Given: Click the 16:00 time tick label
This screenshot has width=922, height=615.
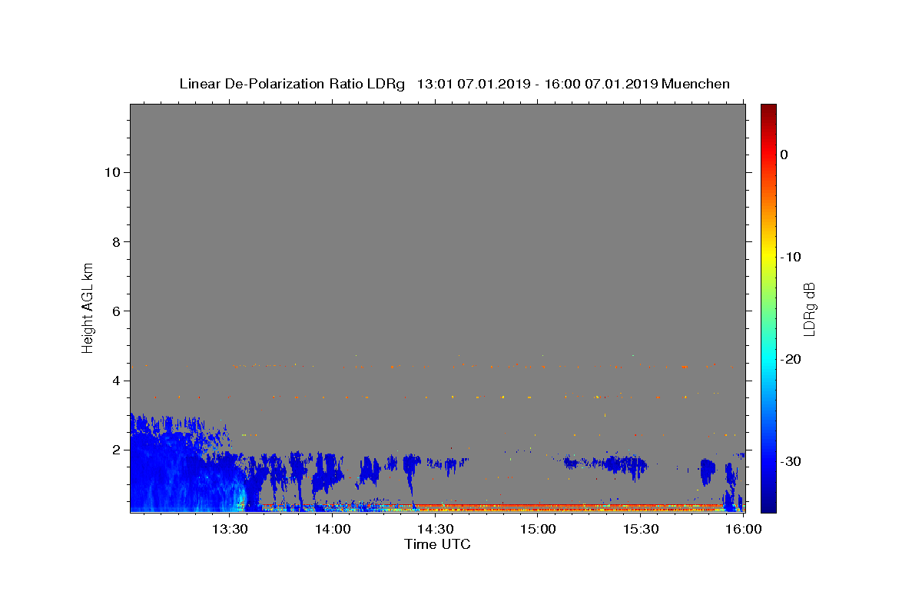Looking at the screenshot, I should tap(744, 529).
